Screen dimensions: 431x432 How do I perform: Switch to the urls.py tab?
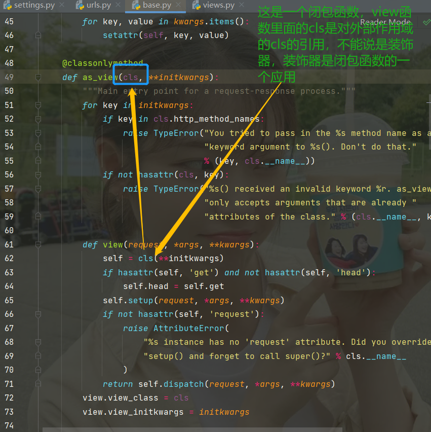pyautogui.click(x=99, y=5)
